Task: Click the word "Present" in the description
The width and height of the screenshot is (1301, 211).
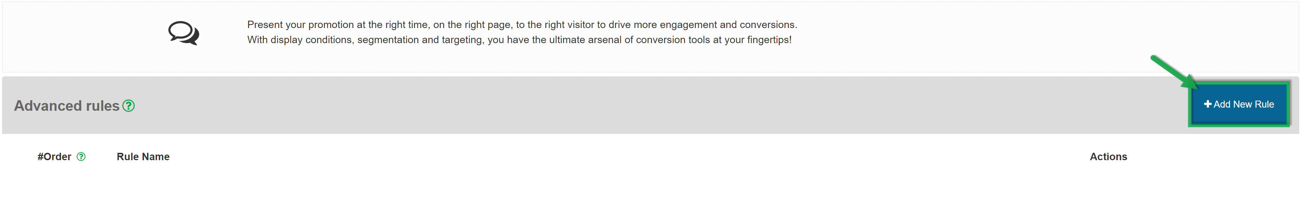Action: [x=265, y=25]
